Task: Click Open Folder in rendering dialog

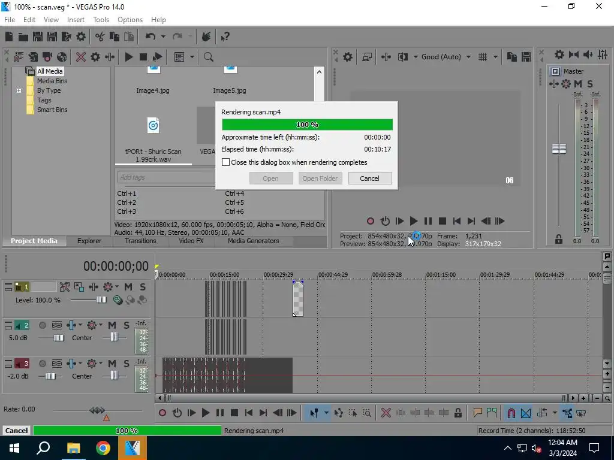Action: (x=320, y=178)
